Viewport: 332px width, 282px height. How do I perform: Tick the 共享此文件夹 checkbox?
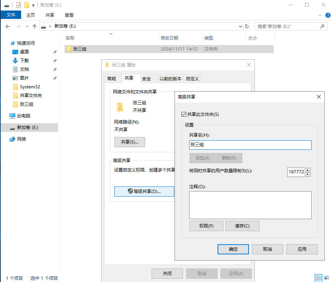click(x=184, y=114)
